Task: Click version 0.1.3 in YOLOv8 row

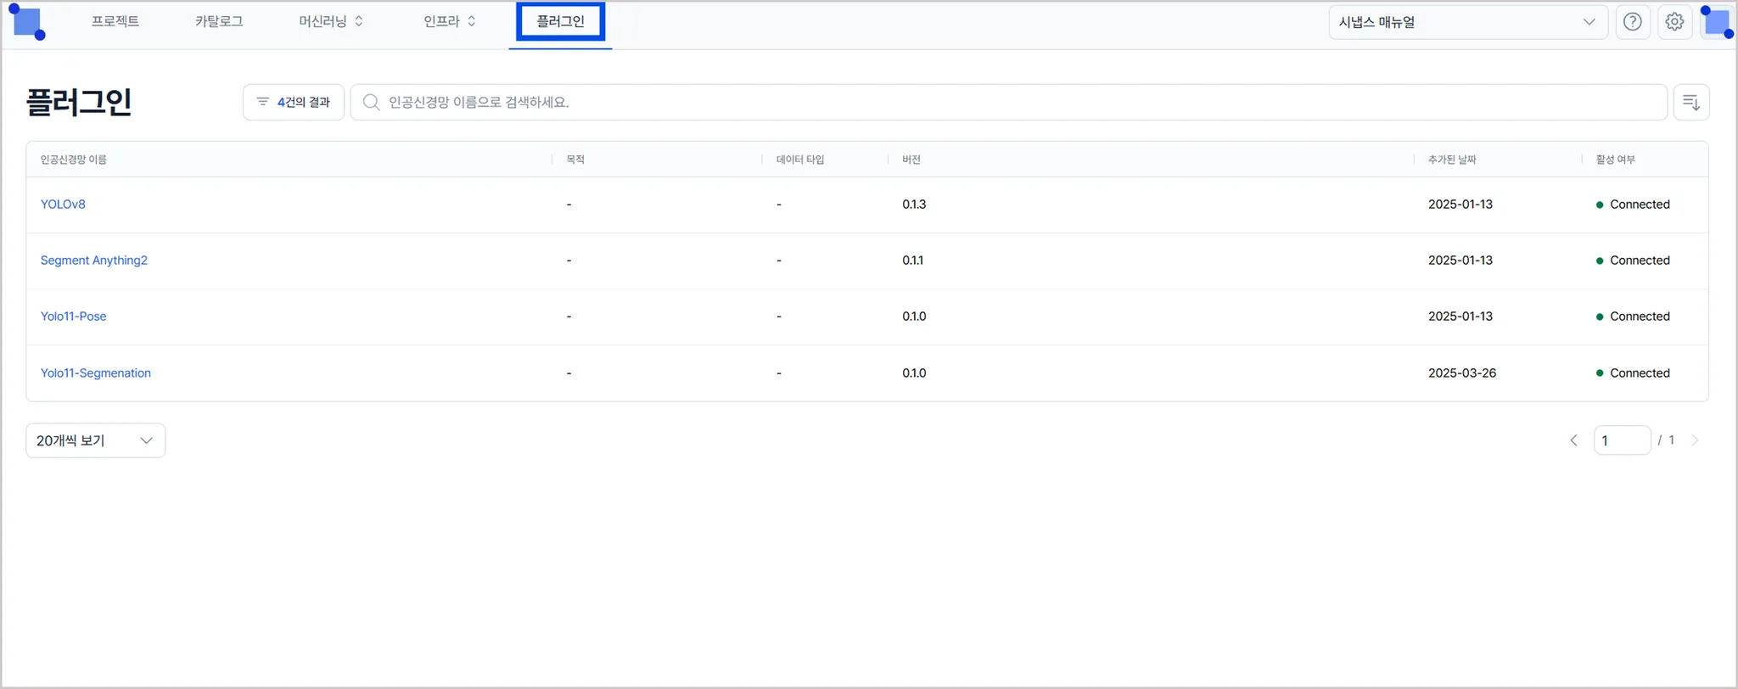Action: [914, 204]
